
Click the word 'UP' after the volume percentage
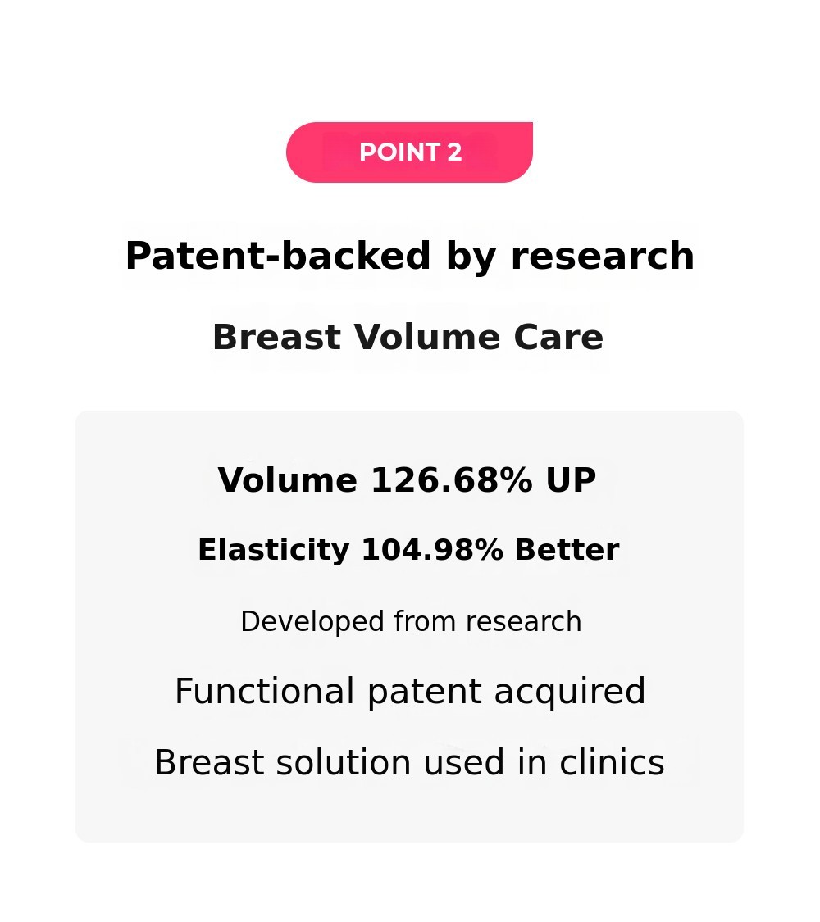pyautogui.click(x=571, y=480)
